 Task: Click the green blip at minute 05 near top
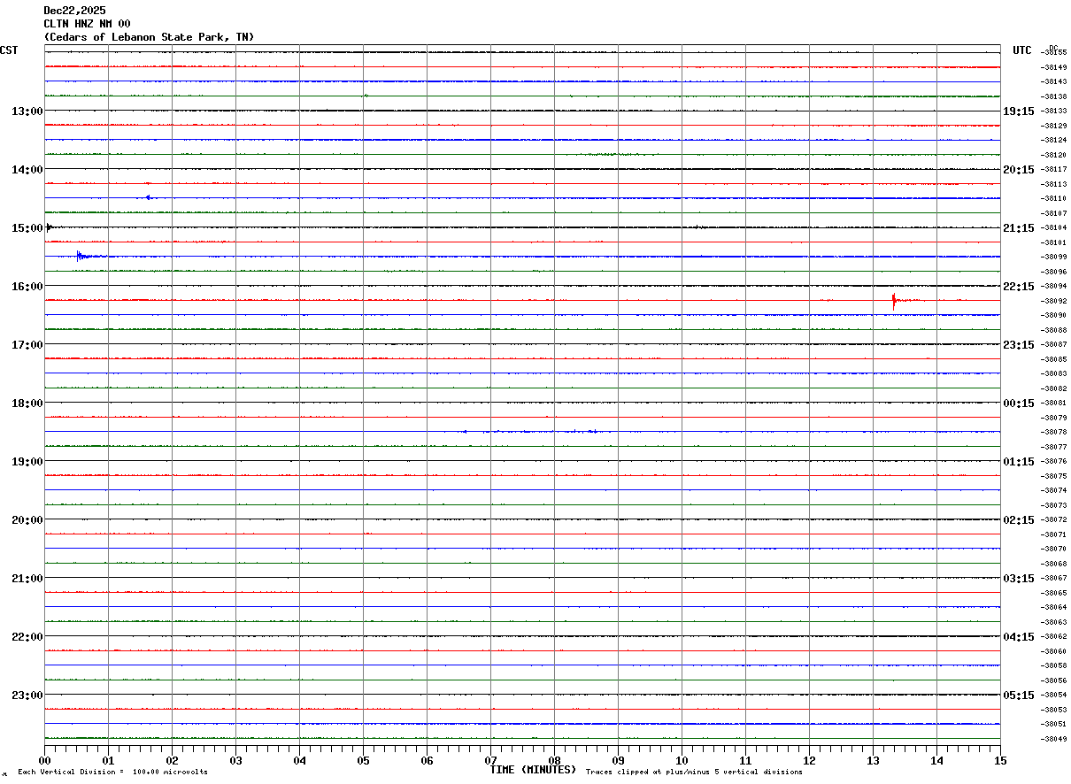(x=366, y=96)
